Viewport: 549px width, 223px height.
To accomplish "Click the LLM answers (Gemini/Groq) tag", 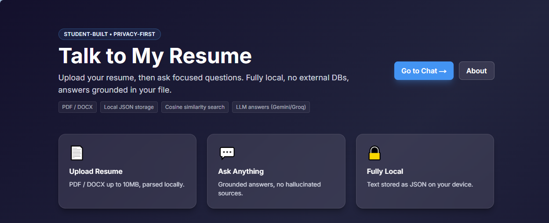I will [x=271, y=107].
